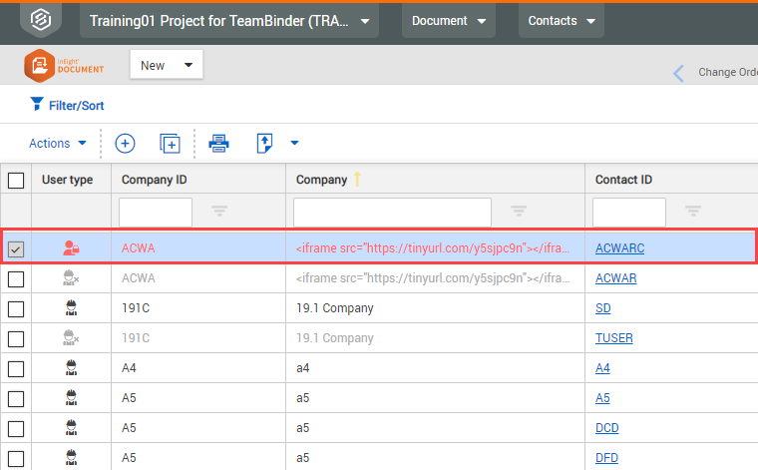This screenshot has width=758, height=470.
Task: Expand the Actions dropdown menu
Action: tap(58, 144)
